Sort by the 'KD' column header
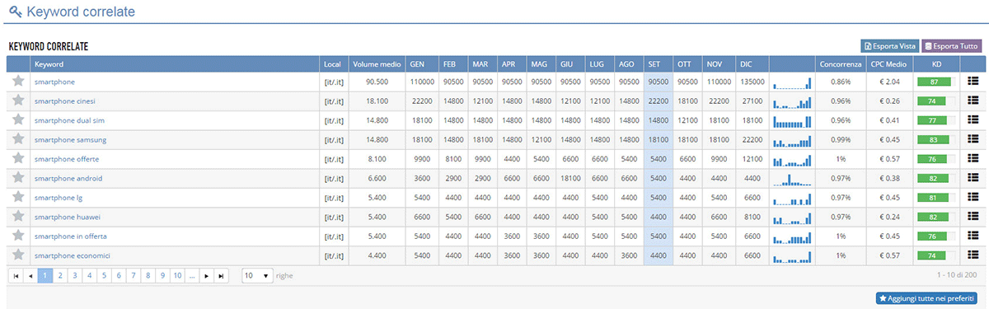 [937, 63]
